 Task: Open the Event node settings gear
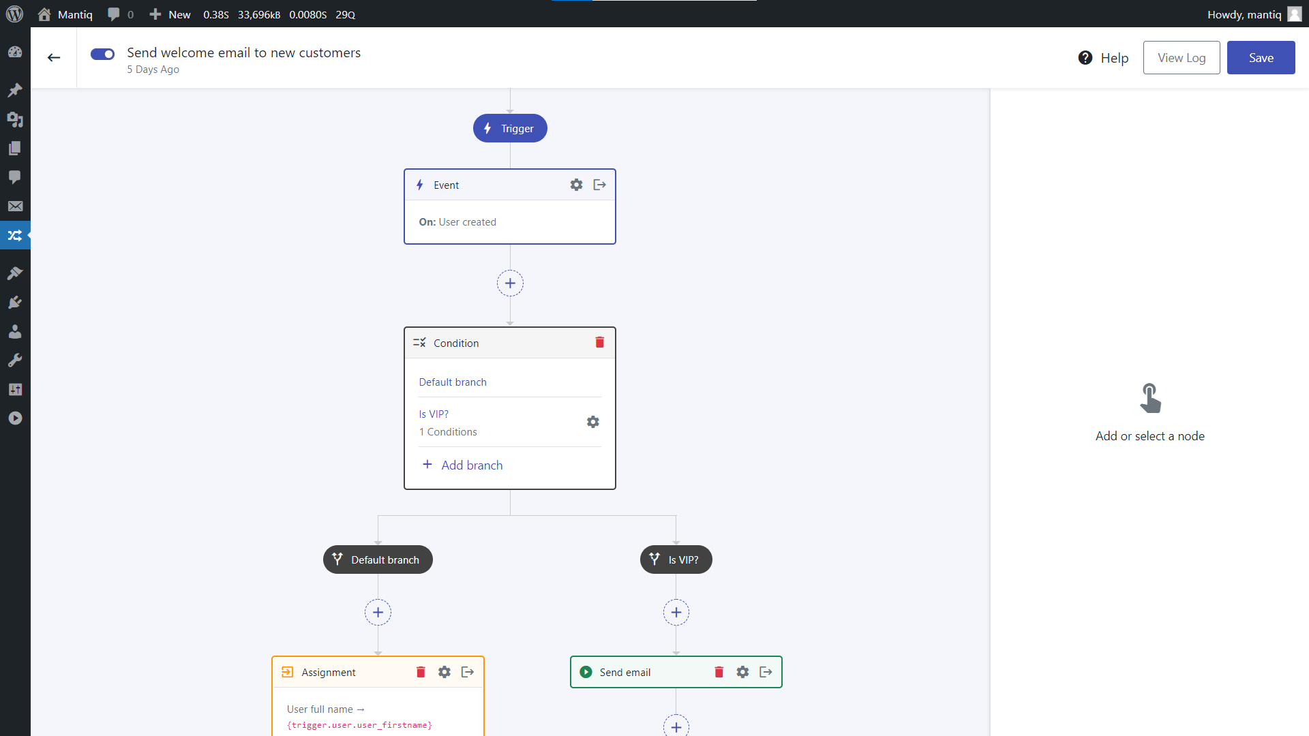pos(576,185)
